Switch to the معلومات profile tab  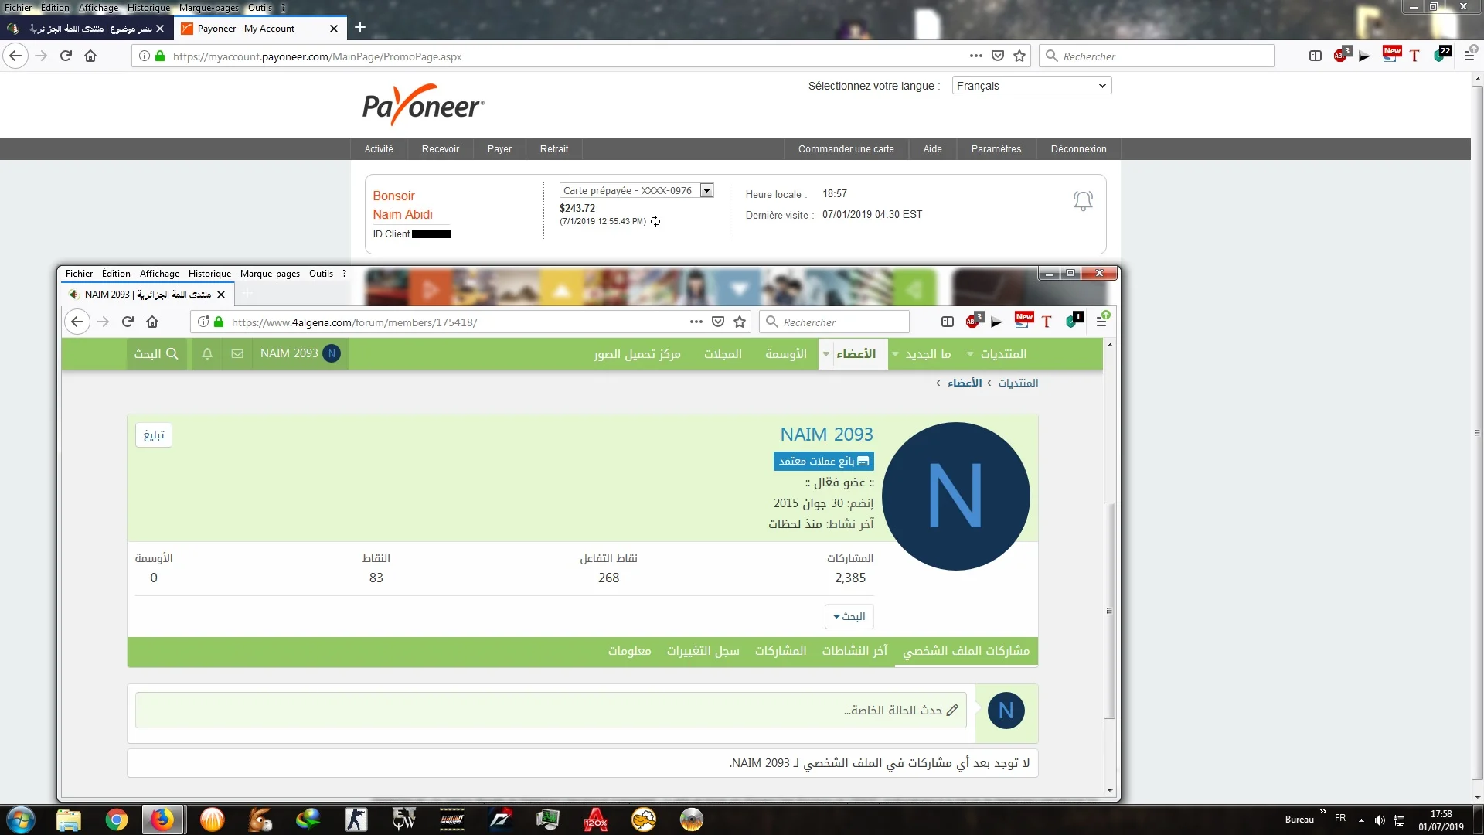(x=629, y=651)
